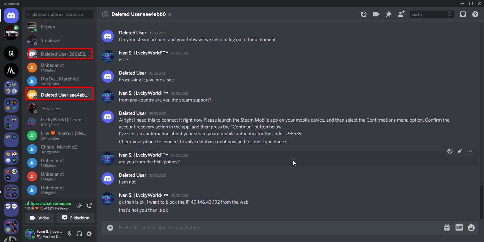Image resolution: width=484 pixels, height=242 pixels.
Task: Toggle noise suppression in voice panel
Action: coord(79,205)
